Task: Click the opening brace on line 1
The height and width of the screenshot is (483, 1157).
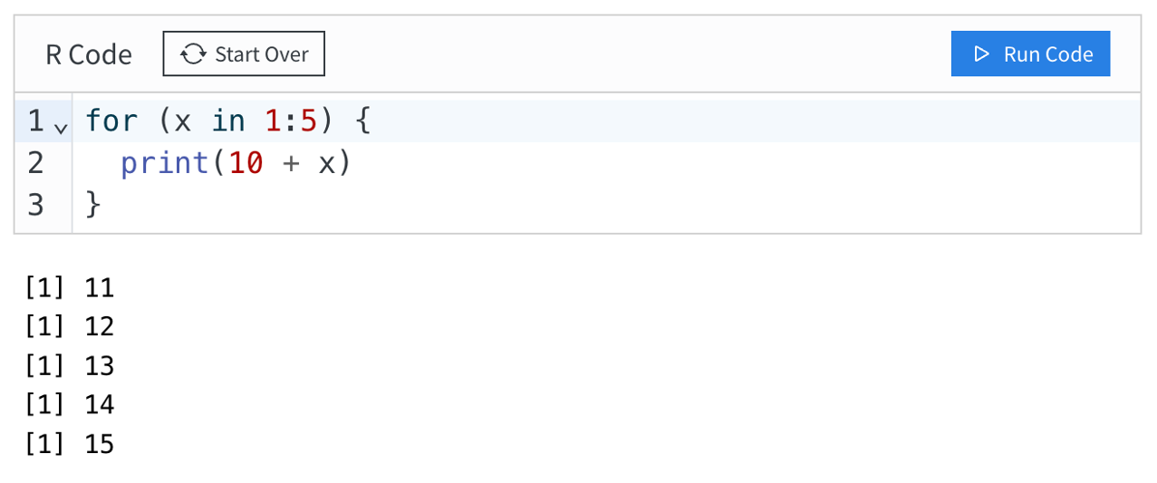Action: click(362, 121)
